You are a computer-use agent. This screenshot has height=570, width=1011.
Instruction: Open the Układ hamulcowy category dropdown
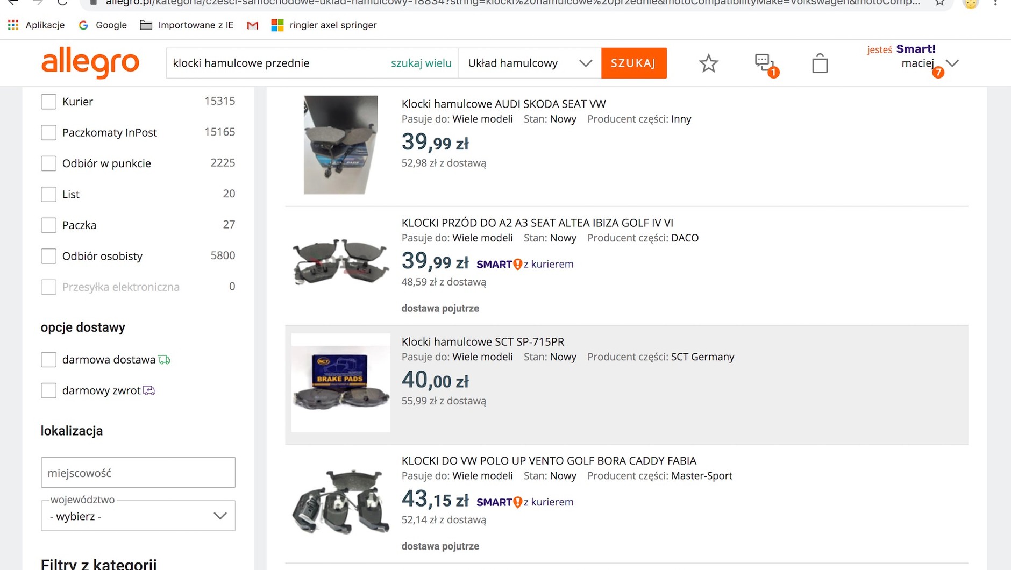[530, 63]
